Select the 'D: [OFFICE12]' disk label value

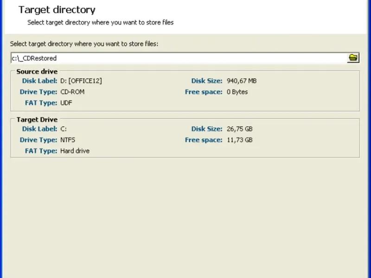pos(81,81)
